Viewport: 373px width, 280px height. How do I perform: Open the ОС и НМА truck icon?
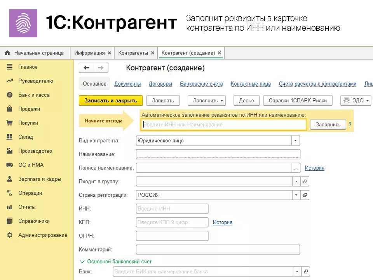pos(9,165)
